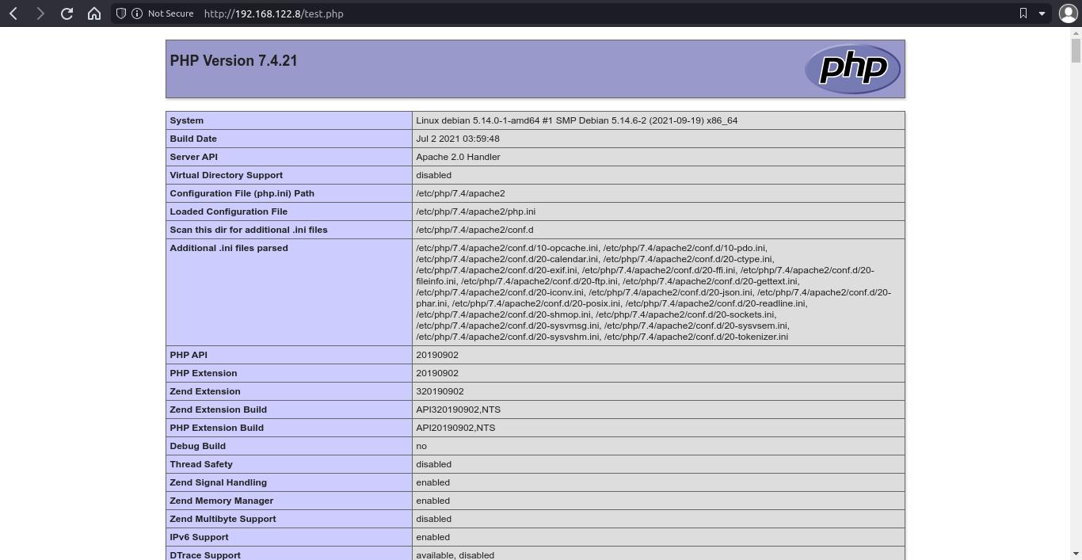Click the 320190902 value
Screen dimensions: 1082x560
click(440, 391)
